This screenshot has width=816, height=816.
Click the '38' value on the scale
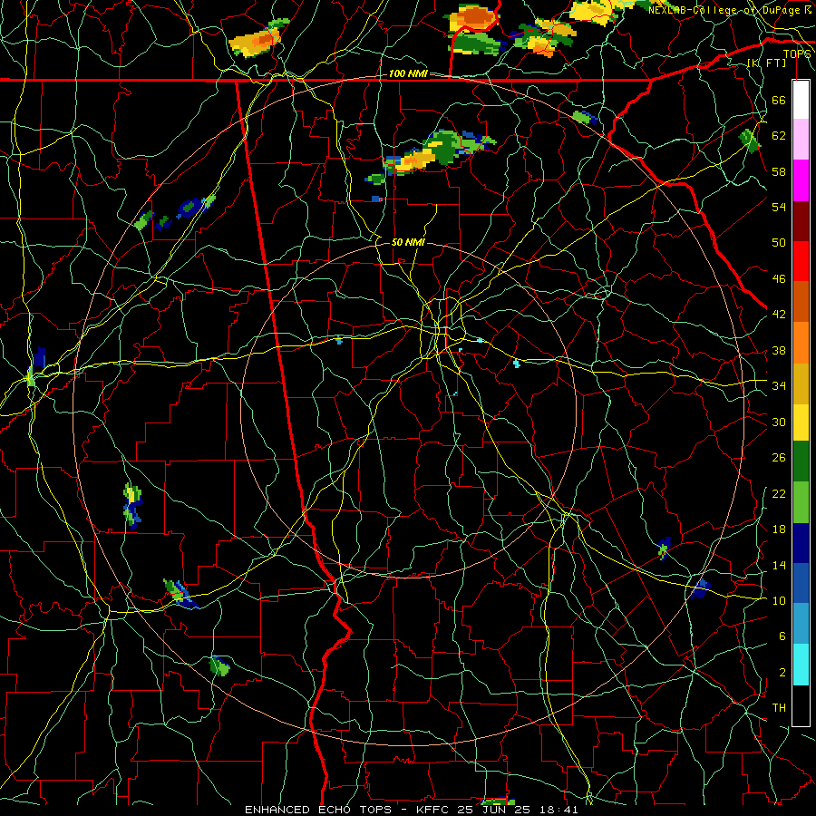pos(779,350)
